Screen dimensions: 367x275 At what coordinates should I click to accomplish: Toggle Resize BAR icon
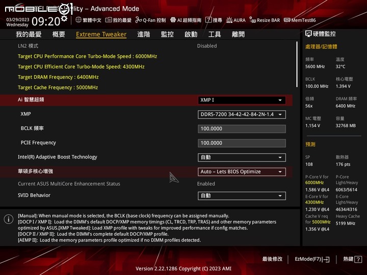click(x=252, y=20)
